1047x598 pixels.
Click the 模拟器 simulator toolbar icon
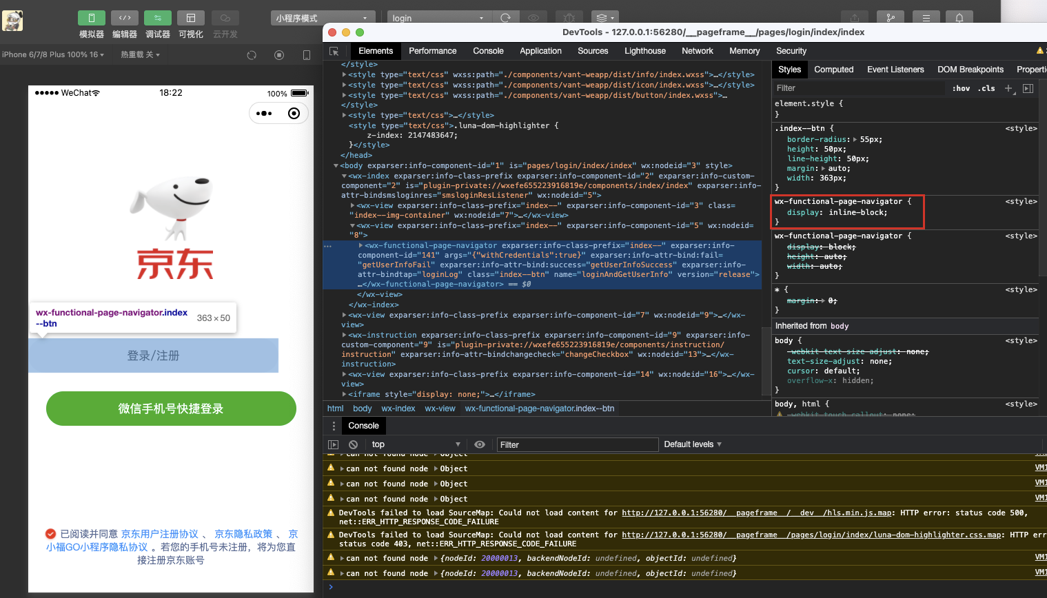click(x=92, y=18)
